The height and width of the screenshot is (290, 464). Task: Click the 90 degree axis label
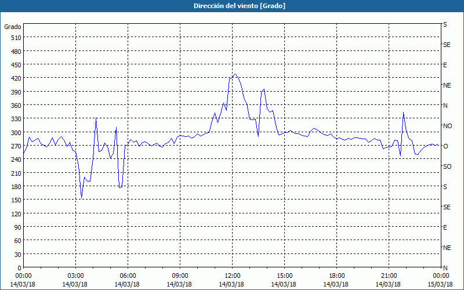tap(18, 227)
